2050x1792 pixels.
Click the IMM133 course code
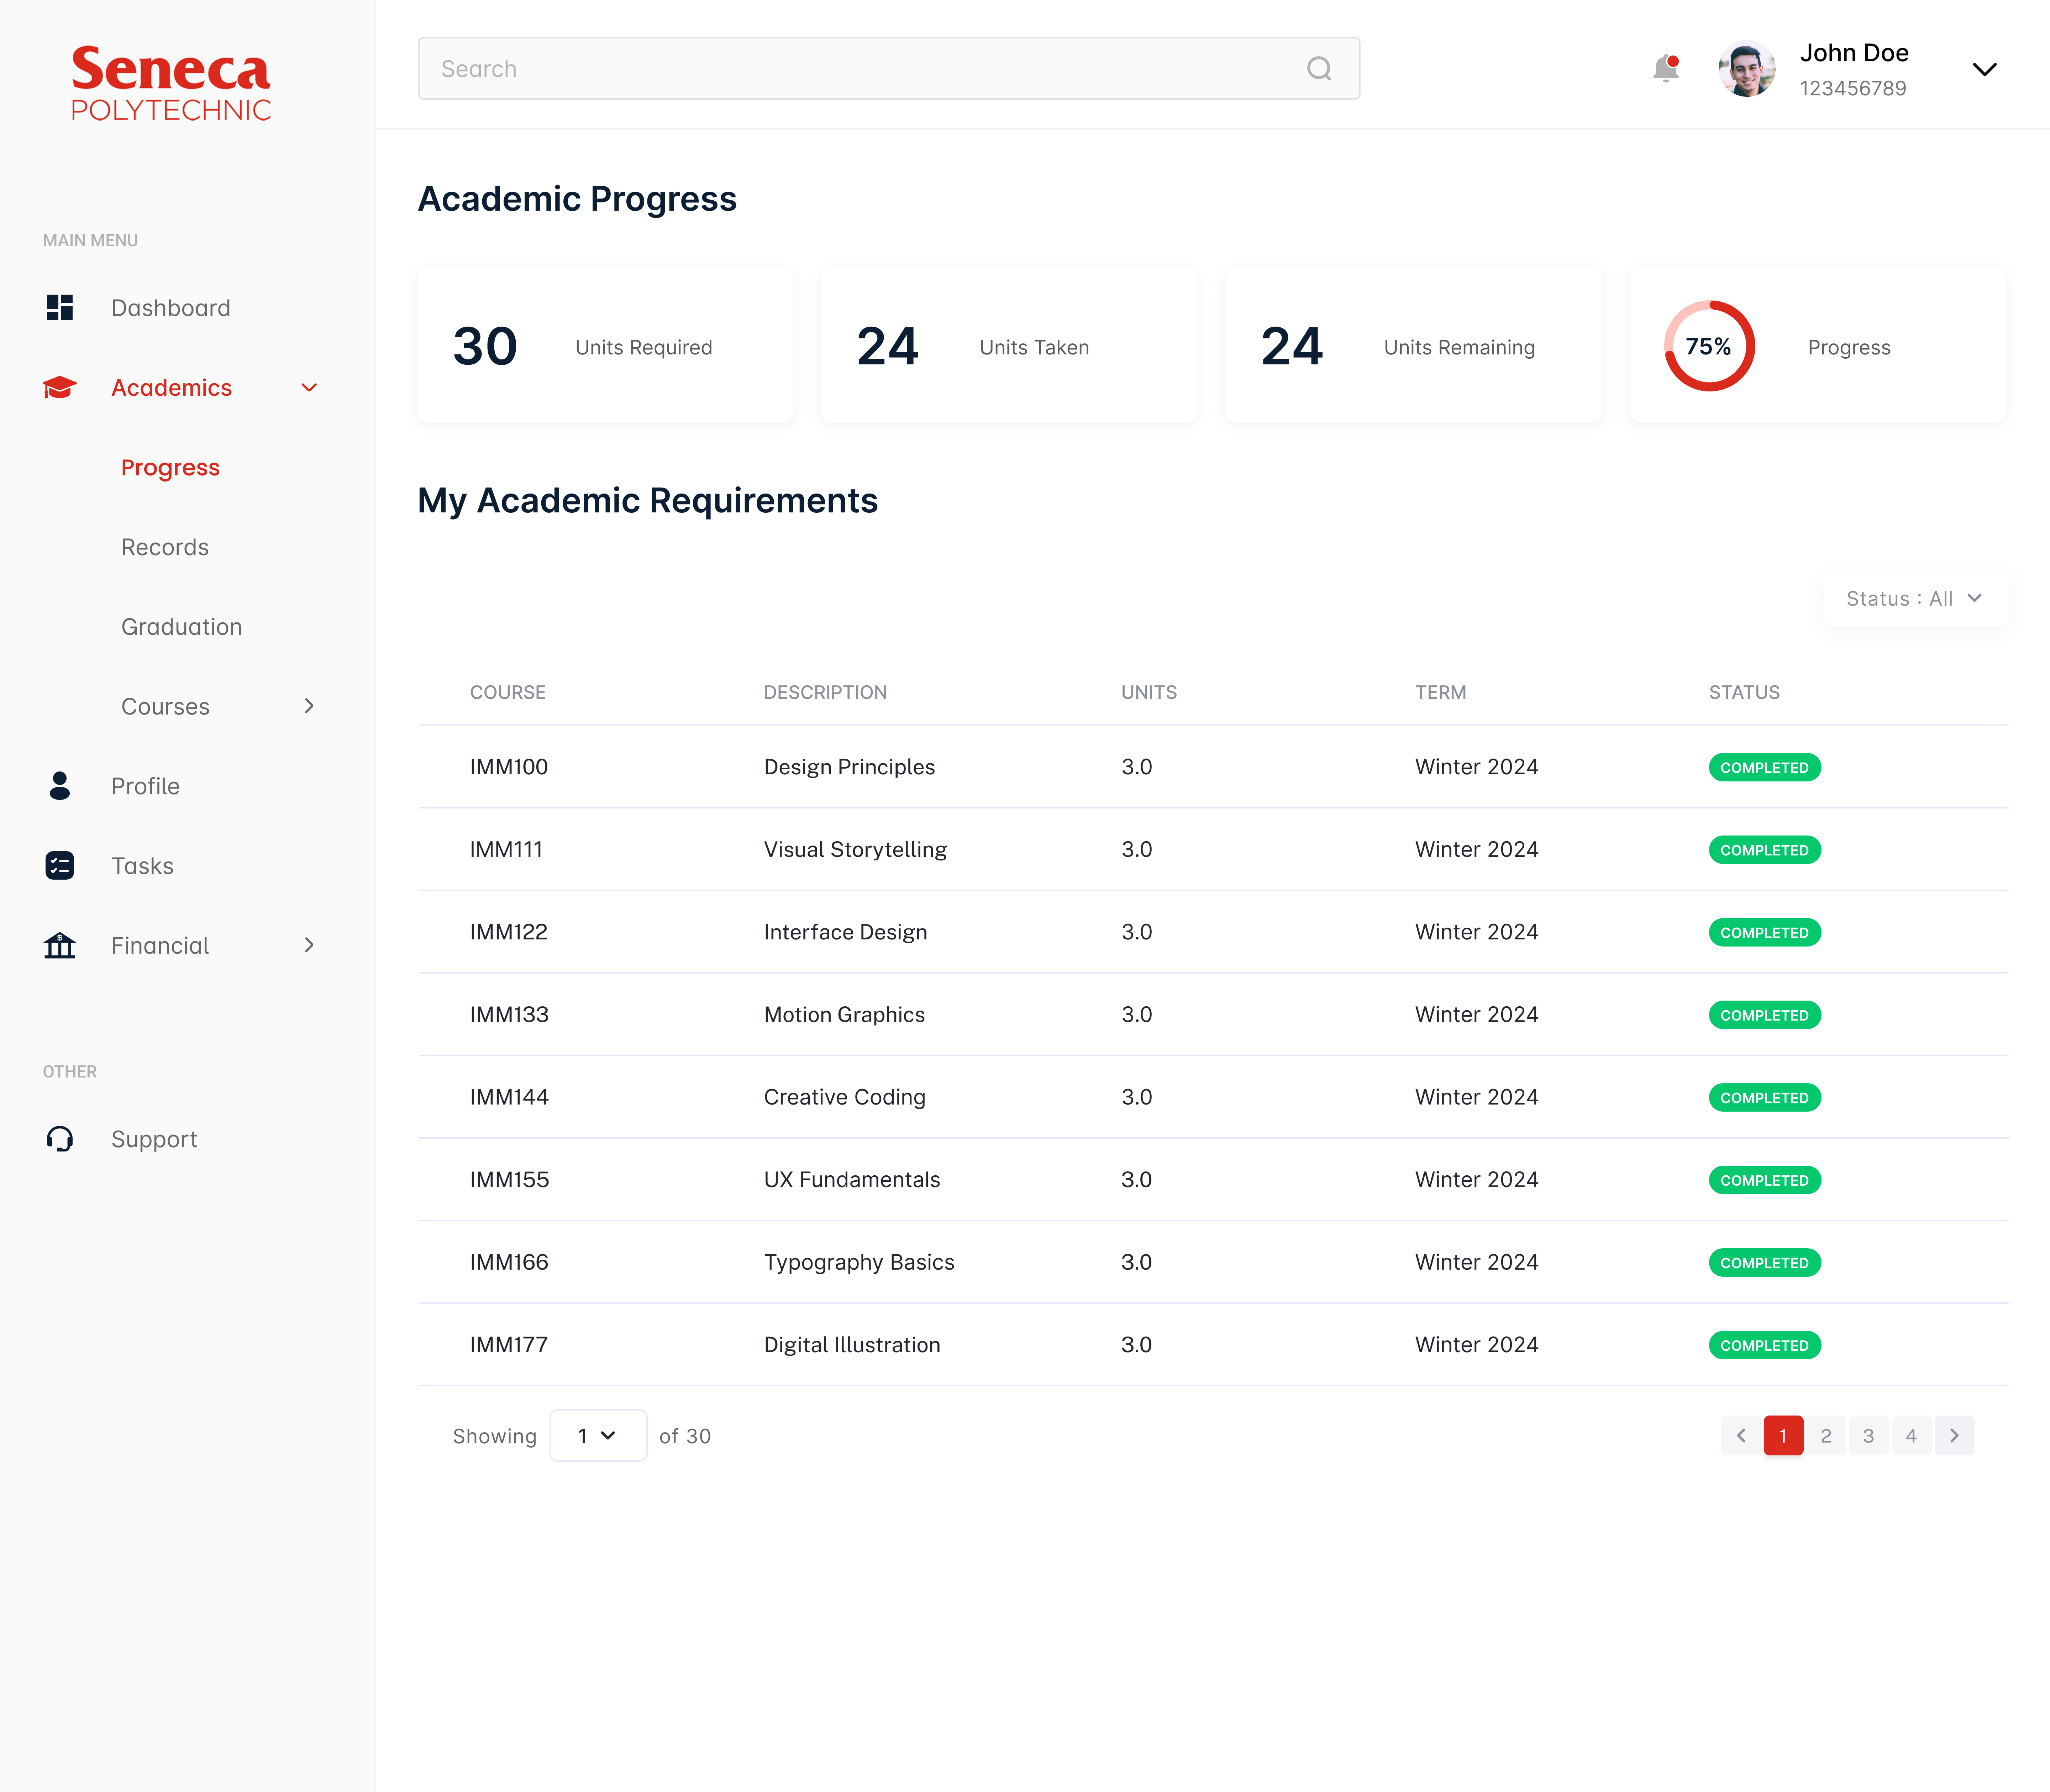[509, 1014]
